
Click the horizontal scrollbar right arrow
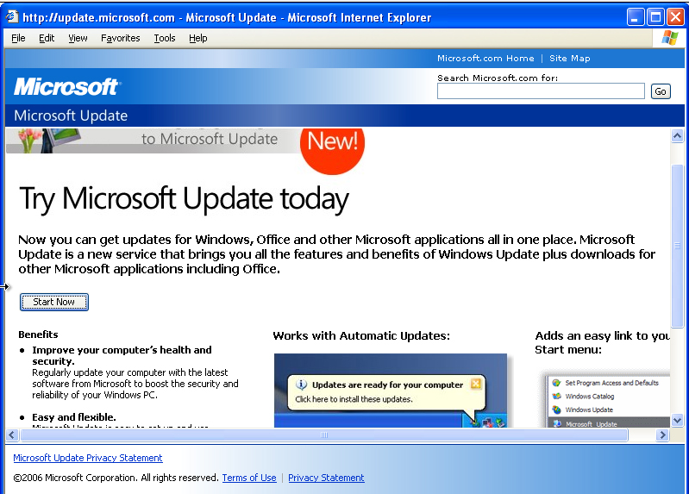click(662, 435)
